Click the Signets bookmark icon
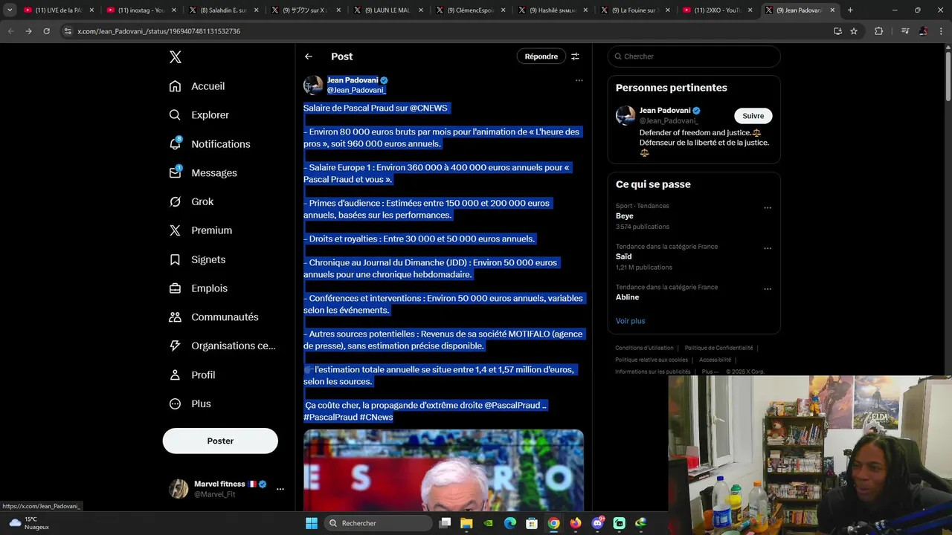 [x=175, y=259]
